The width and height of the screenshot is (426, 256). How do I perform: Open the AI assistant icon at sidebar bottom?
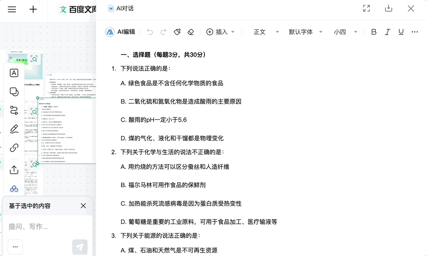pos(13,188)
